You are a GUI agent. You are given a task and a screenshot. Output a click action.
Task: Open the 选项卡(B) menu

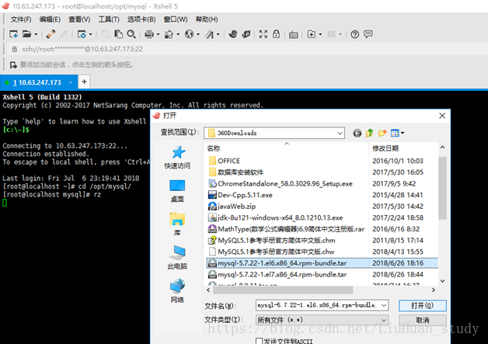tap(141, 19)
